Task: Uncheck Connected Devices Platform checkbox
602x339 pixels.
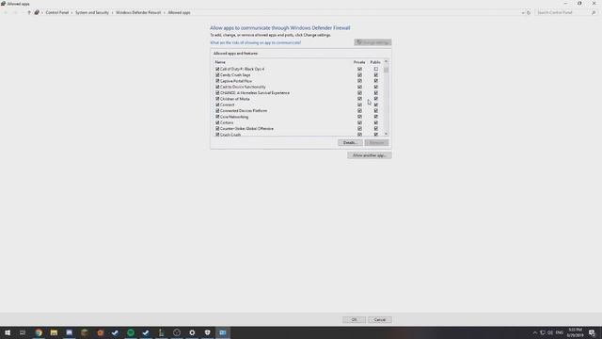Action: coord(217,111)
